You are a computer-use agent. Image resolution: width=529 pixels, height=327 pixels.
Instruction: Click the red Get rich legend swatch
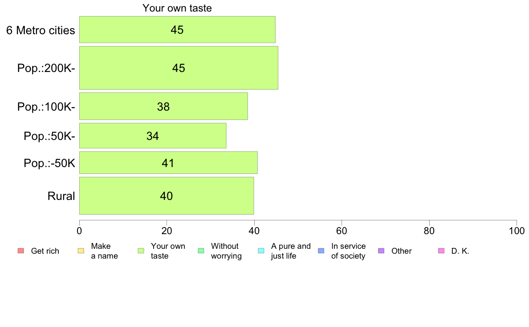(x=21, y=251)
